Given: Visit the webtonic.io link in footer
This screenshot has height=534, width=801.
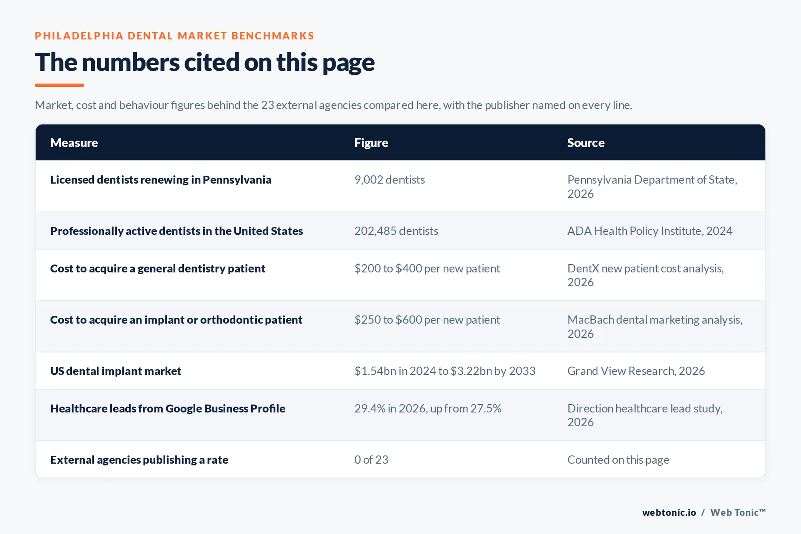Looking at the screenshot, I should click(669, 512).
